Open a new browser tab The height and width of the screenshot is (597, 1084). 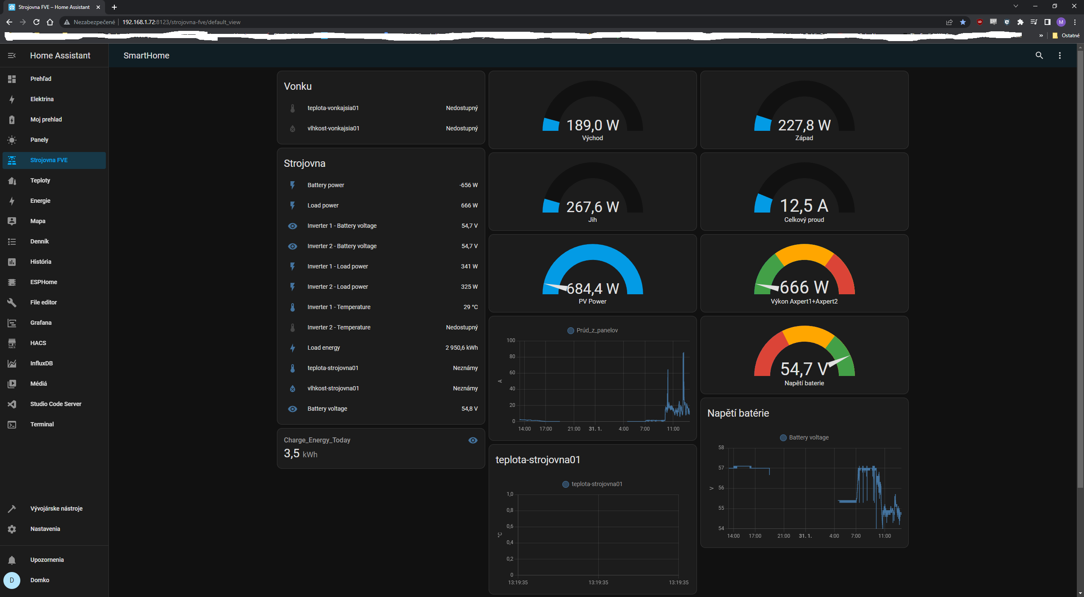(x=114, y=7)
